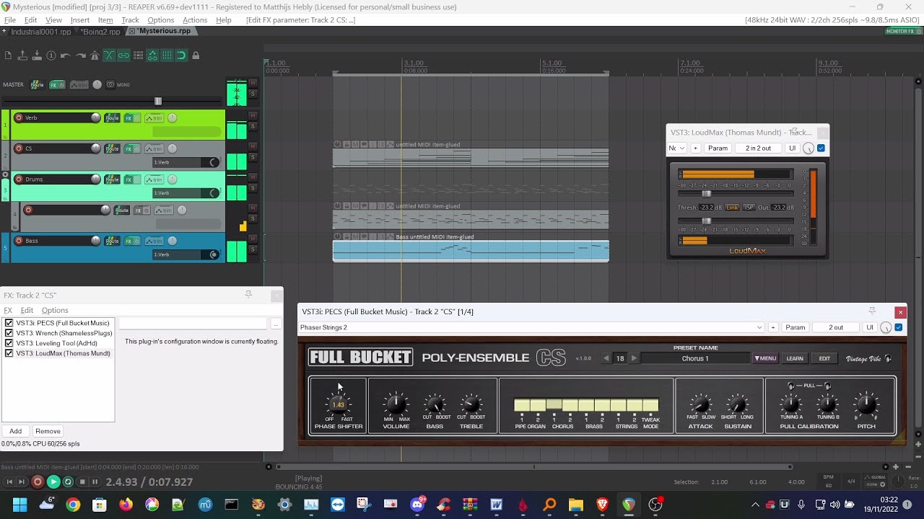Image resolution: width=924 pixels, height=519 pixels.
Task: Open the Actions menu
Action: click(195, 20)
